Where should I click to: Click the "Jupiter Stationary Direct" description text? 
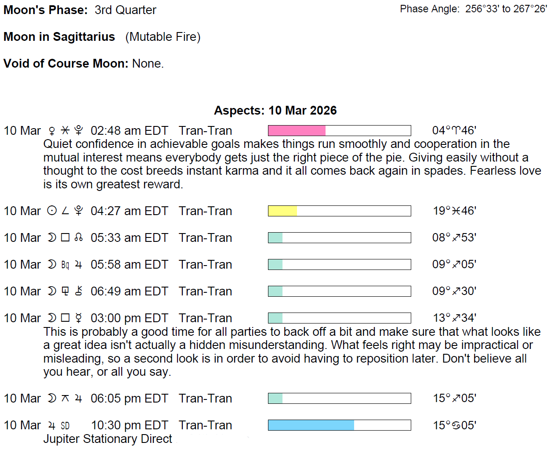(x=108, y=439)
